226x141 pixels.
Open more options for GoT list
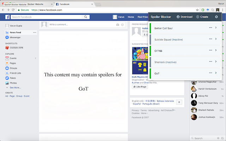[210, 73]
